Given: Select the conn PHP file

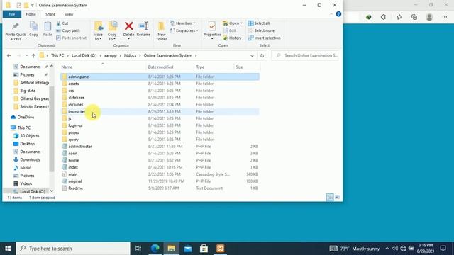Looking at the screenshot, I should [160, 153].
